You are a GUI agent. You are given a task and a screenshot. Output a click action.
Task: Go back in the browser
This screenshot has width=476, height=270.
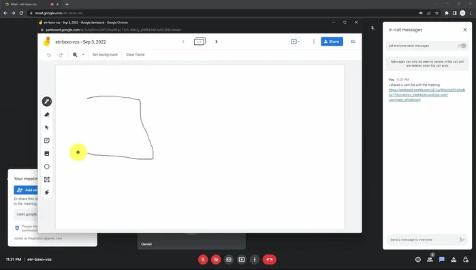tap(5, 13)
